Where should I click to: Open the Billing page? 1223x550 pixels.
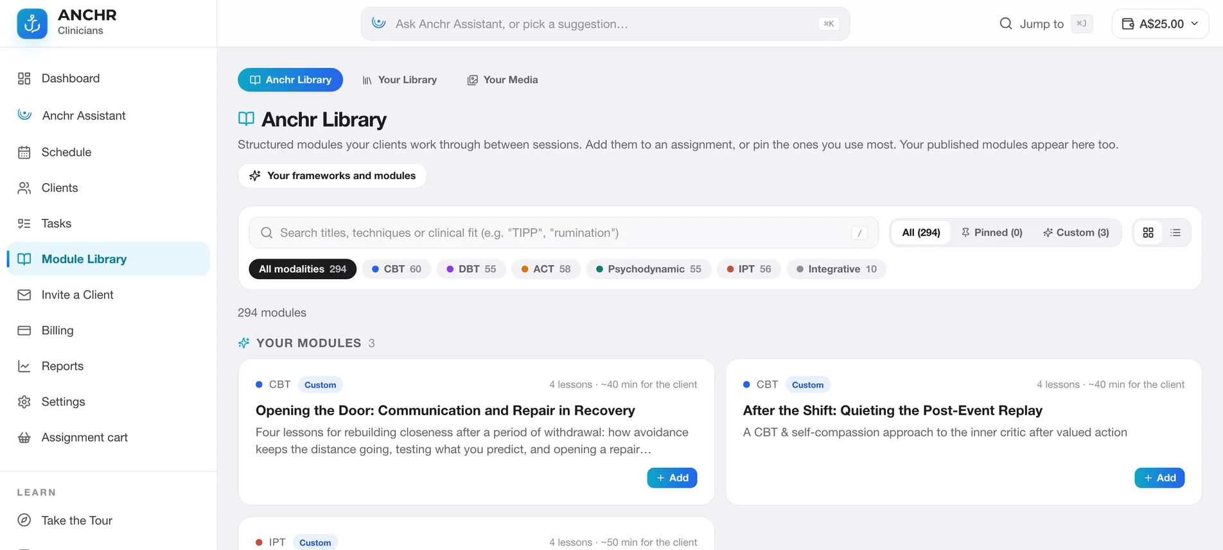pos(108,331)
